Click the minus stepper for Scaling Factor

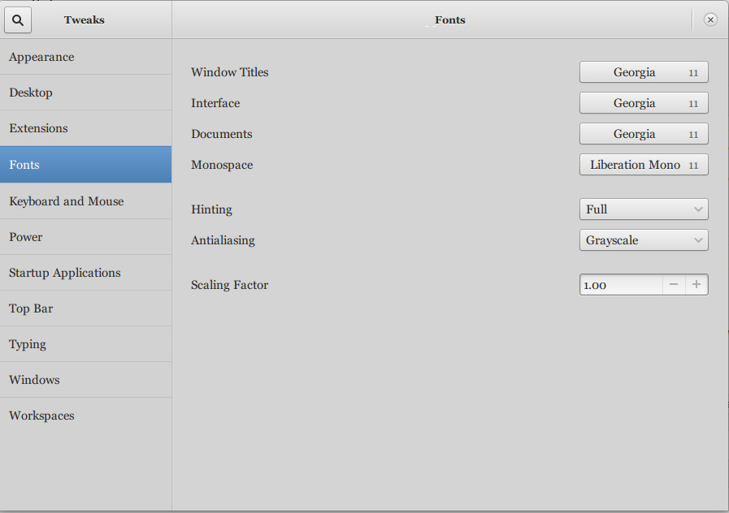[674, 284]
